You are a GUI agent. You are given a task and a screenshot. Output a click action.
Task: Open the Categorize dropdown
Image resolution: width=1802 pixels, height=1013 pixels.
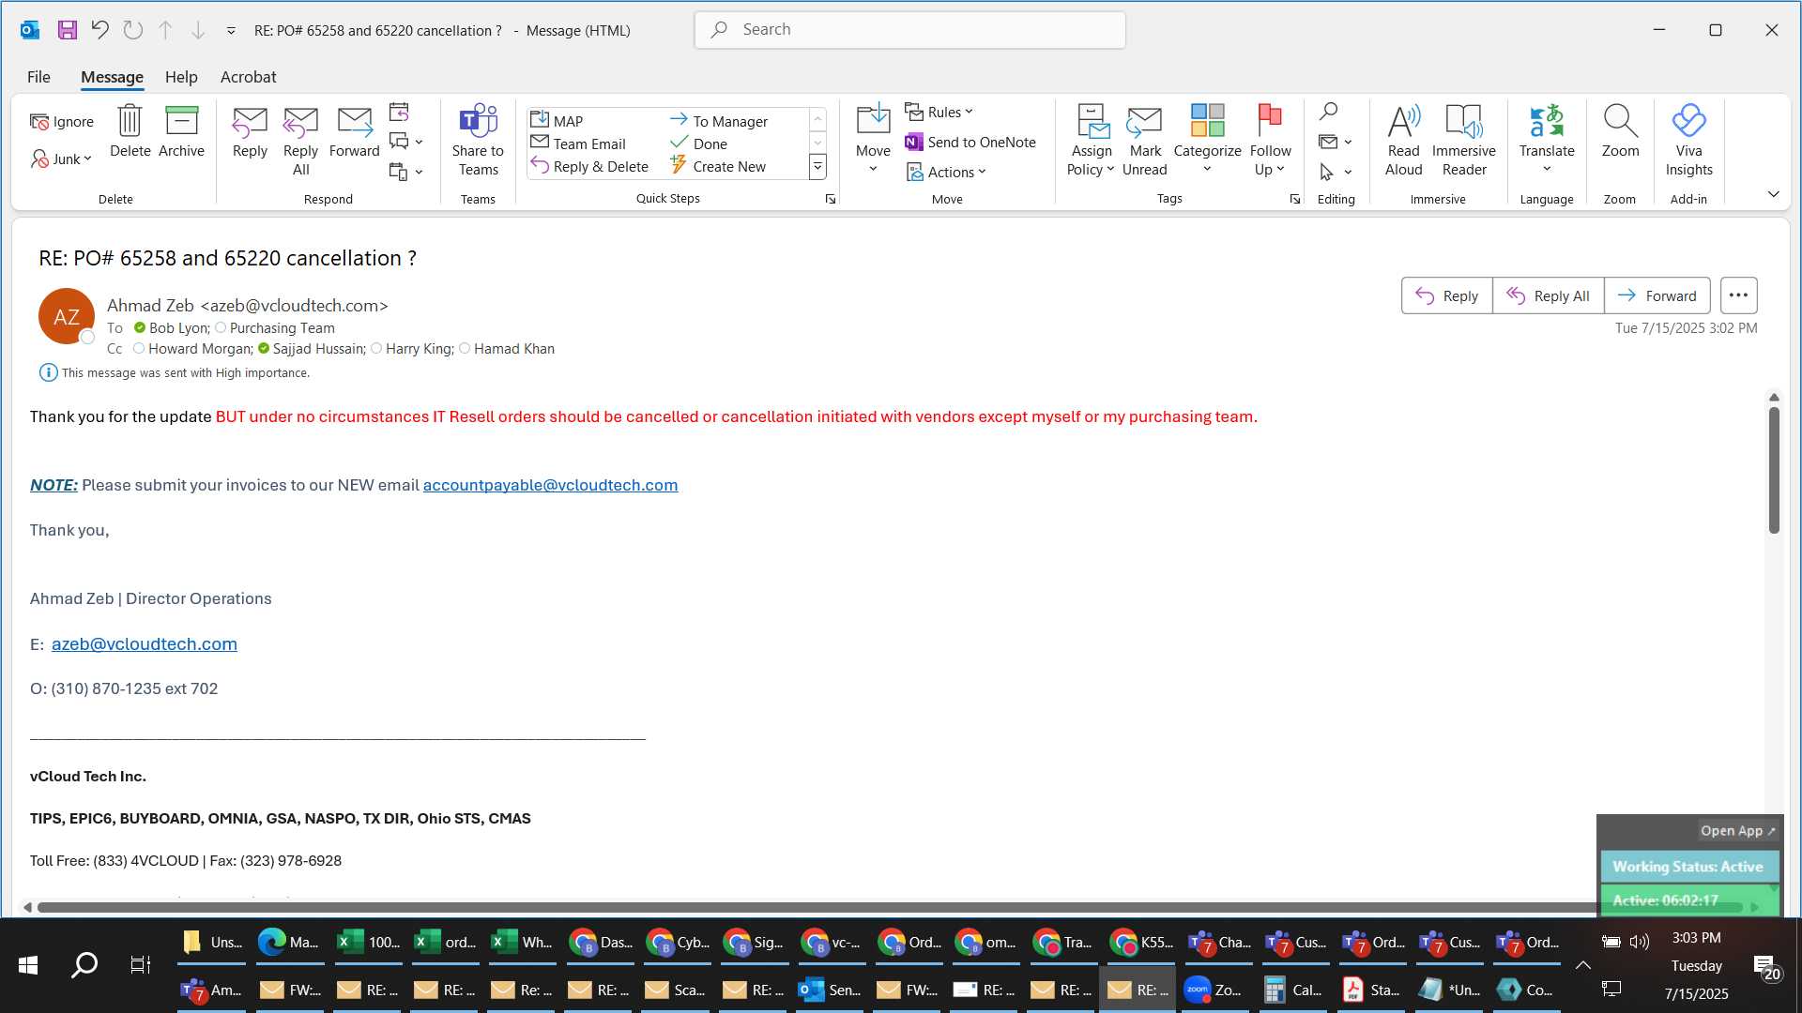[x=1207, y=141]
